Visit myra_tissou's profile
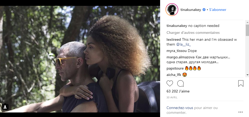The width and height of the screenshot is (249, 117). click(x=177, y=51)
